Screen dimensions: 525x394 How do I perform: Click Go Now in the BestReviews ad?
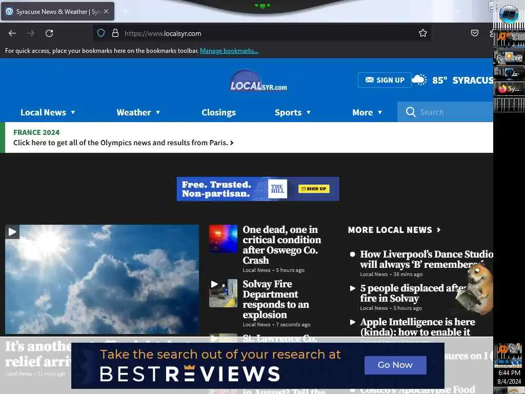pos(395,365)
